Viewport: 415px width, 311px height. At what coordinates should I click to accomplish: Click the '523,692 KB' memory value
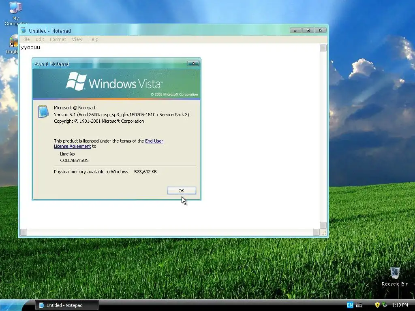click(x=145, y=172)
